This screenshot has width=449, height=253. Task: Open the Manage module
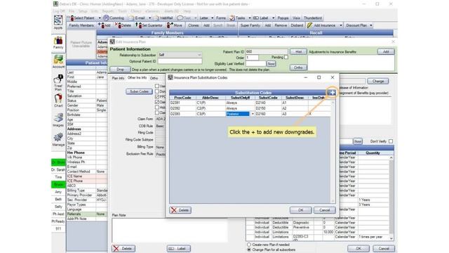point(58,139)
